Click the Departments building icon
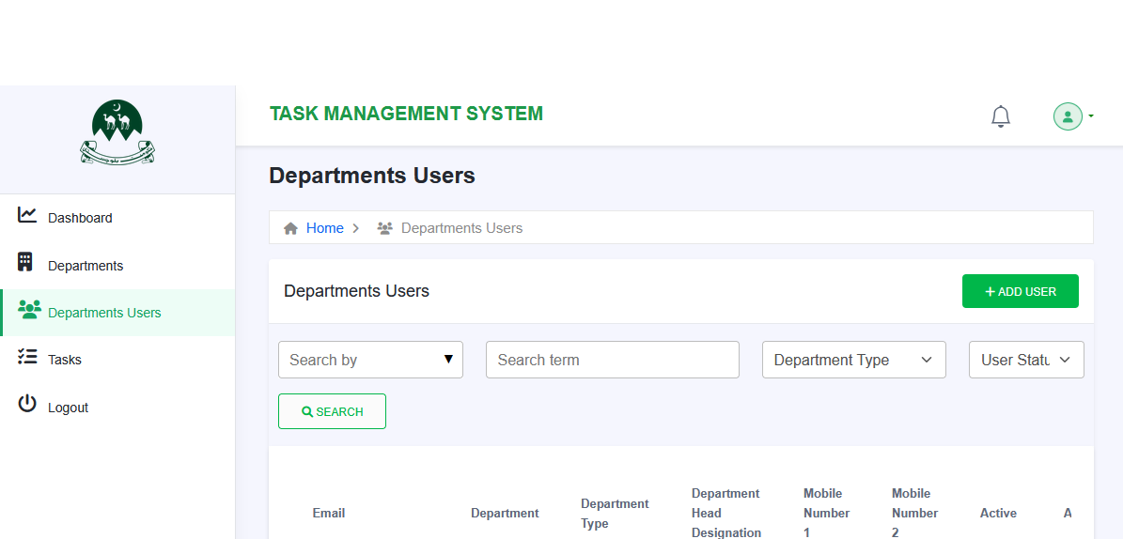 (x=25, y=263)
